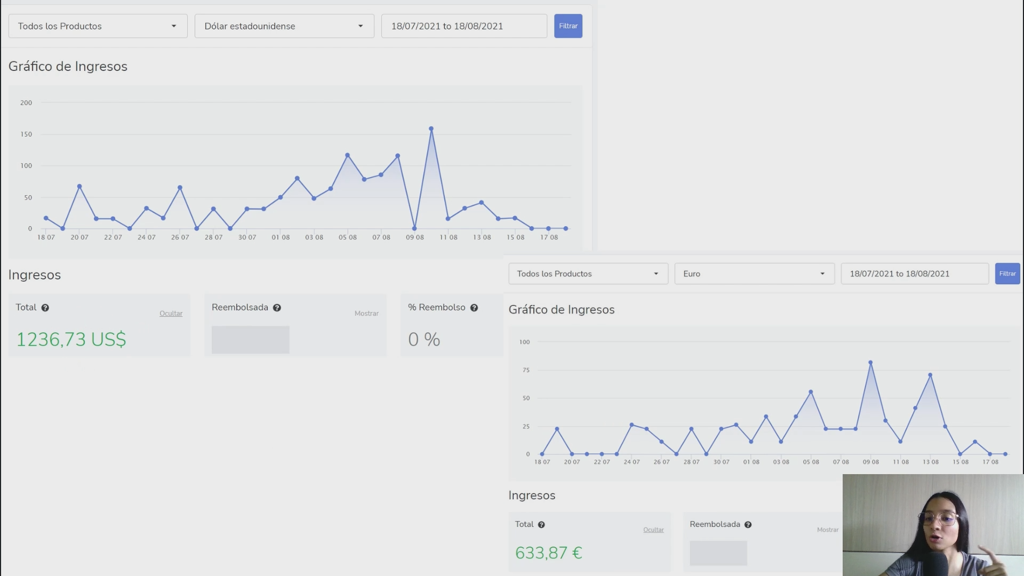The image size is (1024, 576).
Task: Show USD refunded amount via Mostrar
Action: pos(366,314)
